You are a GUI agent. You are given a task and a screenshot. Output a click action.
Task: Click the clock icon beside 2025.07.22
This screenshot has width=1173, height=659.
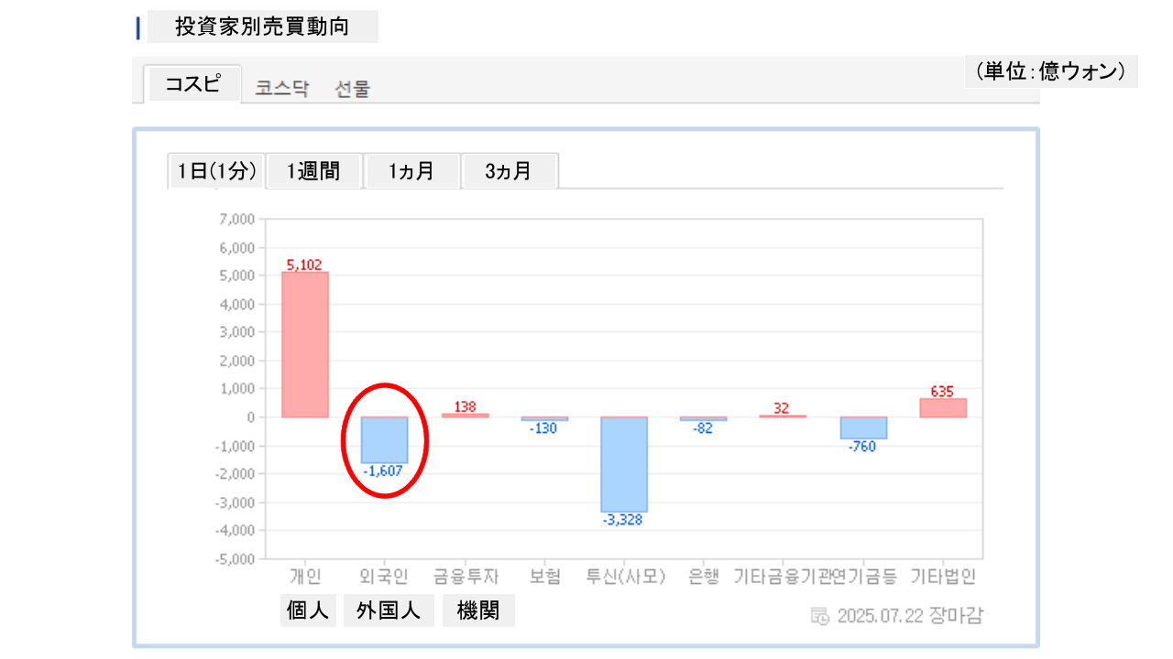(x=820, y=615)
